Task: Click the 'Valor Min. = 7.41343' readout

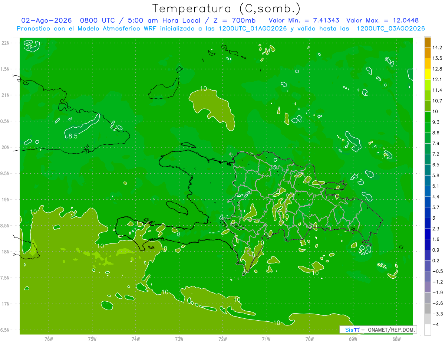Action: coord(304,20)
